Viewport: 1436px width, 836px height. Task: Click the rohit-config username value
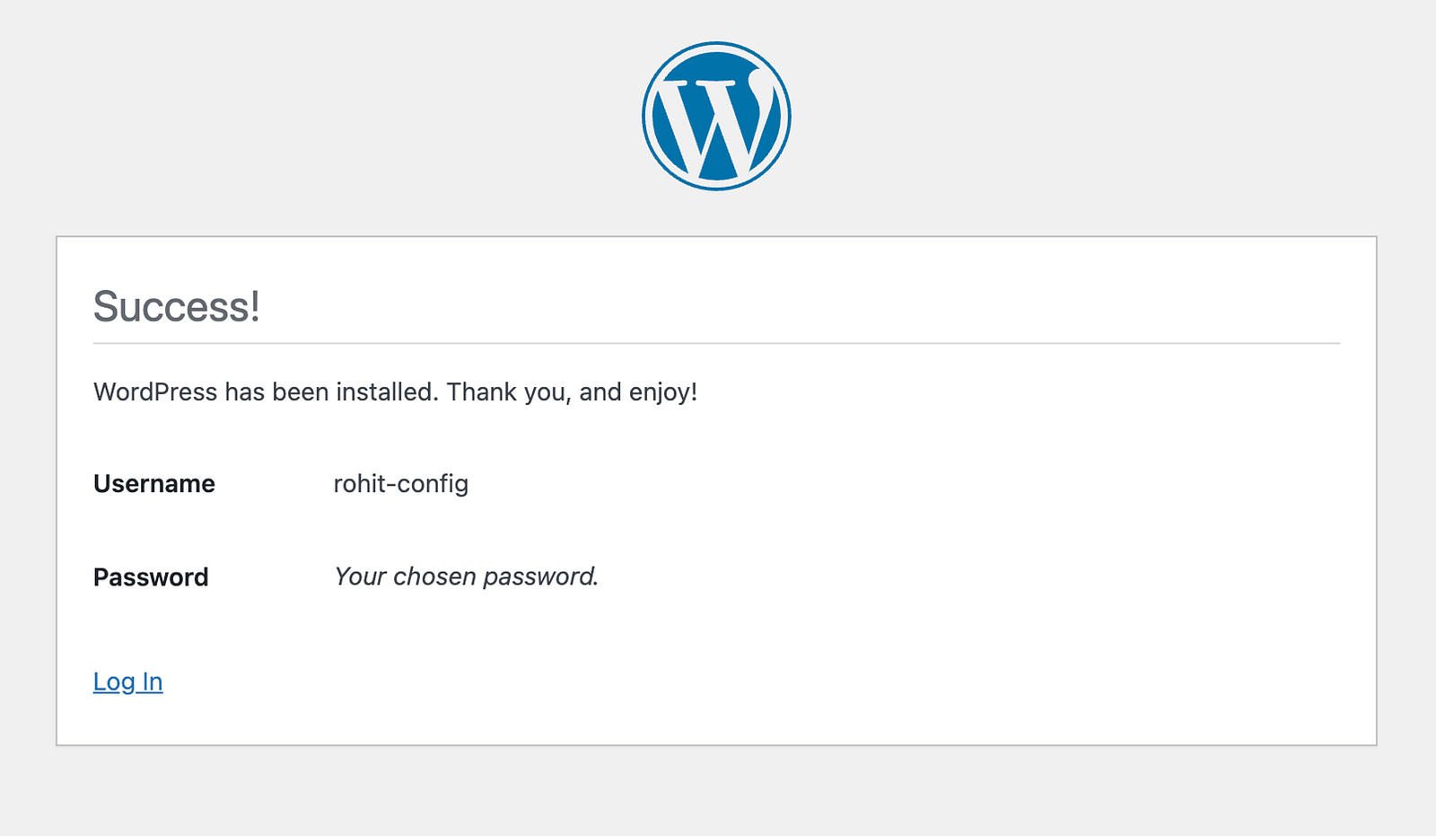401,484
